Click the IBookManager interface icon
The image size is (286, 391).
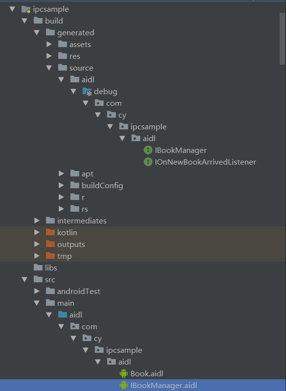tap(148, 150)
